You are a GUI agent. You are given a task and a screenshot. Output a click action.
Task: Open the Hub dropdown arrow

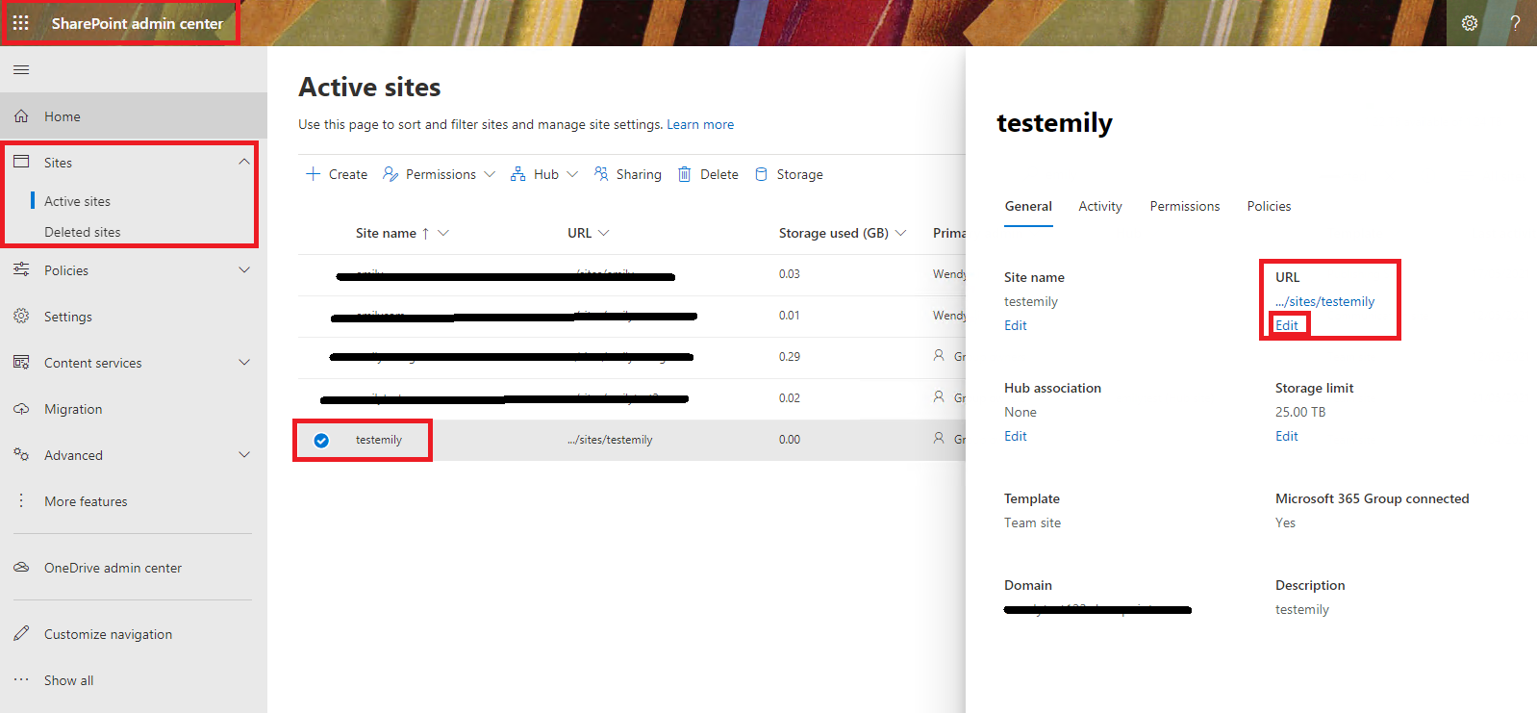coord(572,174)
